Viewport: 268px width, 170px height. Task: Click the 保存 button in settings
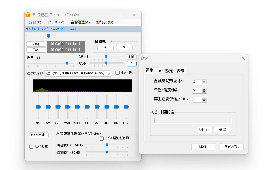[203, 147]
